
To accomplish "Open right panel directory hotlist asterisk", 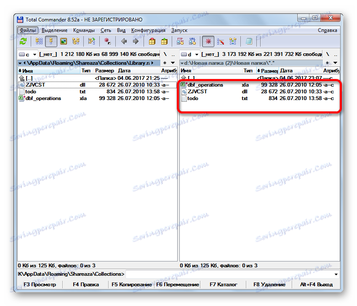I will 327,63.
